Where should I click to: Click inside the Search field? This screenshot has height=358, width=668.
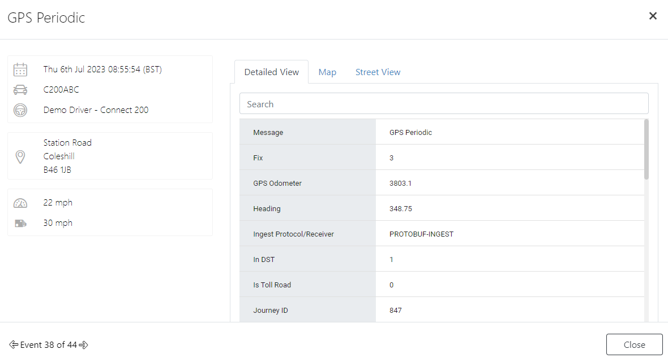click(x=444, y=103)
